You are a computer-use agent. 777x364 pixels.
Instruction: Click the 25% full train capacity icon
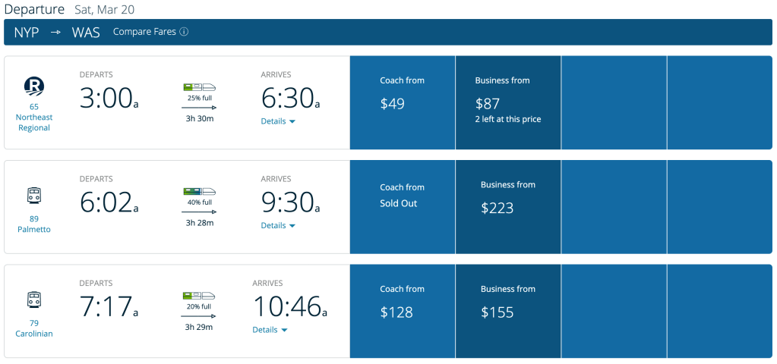point(199,87)
